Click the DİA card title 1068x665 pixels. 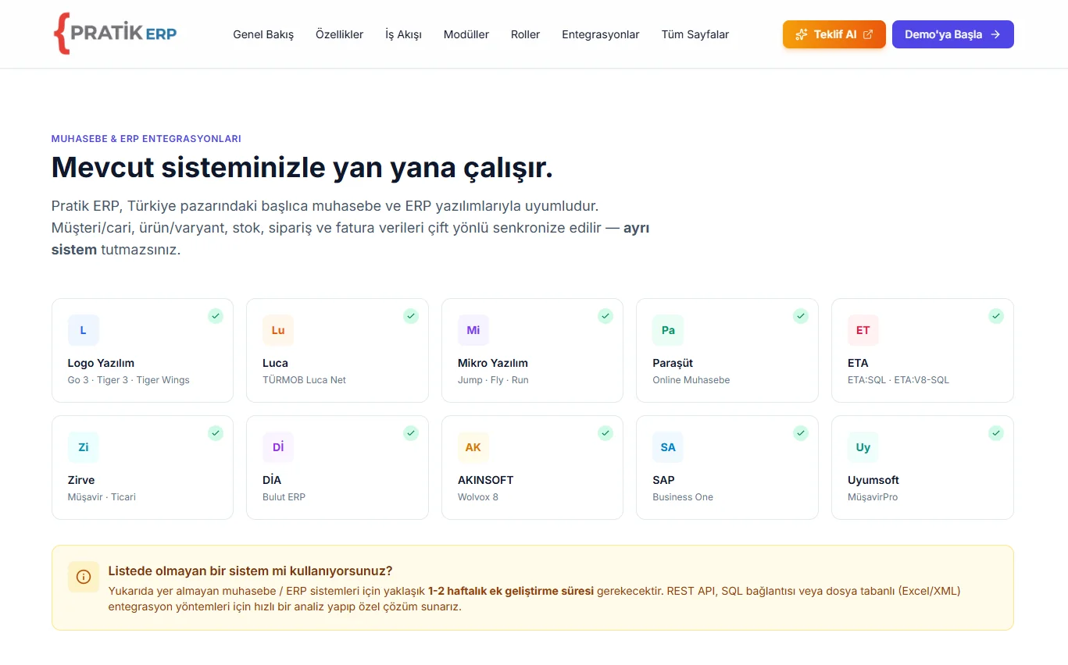[x=272, y=480]
